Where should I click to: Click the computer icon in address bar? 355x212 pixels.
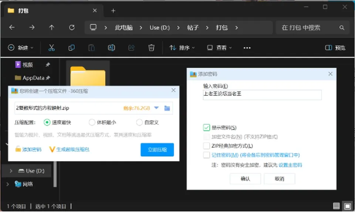[93, 27]
